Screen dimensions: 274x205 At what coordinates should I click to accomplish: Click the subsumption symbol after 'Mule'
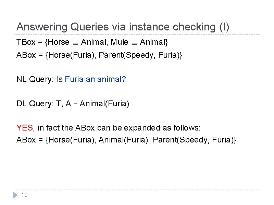[x=134, y=43]
